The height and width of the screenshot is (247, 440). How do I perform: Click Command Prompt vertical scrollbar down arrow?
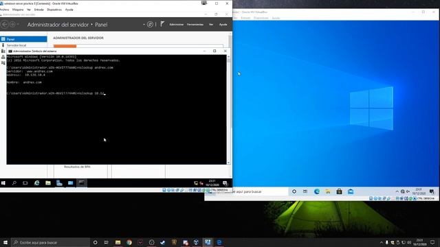click(x=228, y=163)
